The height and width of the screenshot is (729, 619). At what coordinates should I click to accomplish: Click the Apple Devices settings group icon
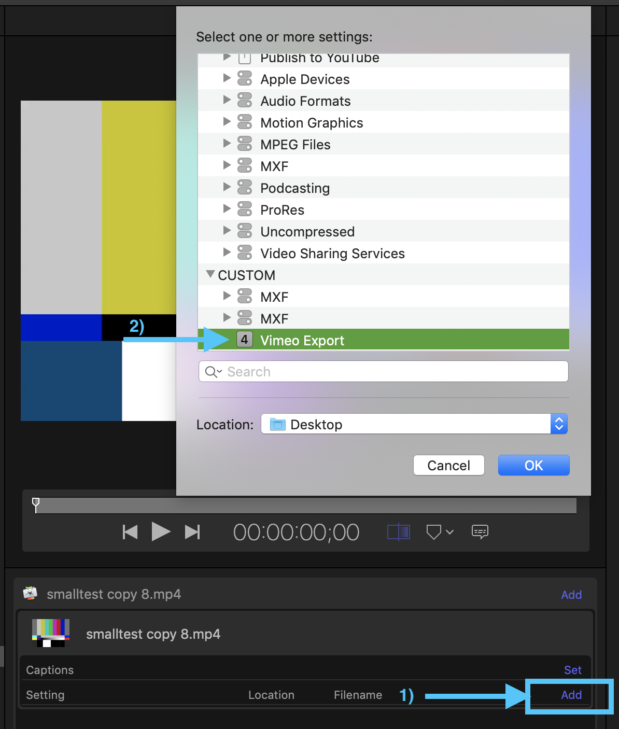pyautogui.click(x=244, y=78)
